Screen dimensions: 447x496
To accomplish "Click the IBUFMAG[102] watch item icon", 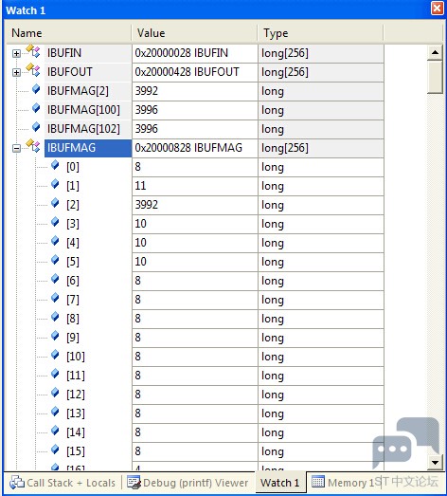I will click(x=36, y=127).
